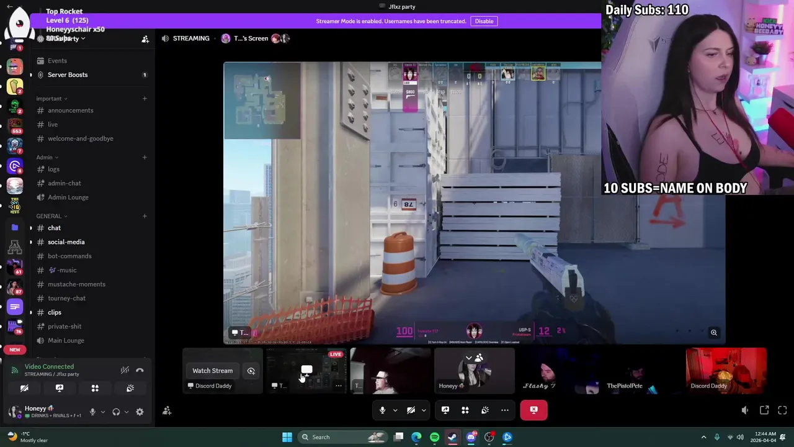Open more options ellipsis in call bar

tap(505, 410)
